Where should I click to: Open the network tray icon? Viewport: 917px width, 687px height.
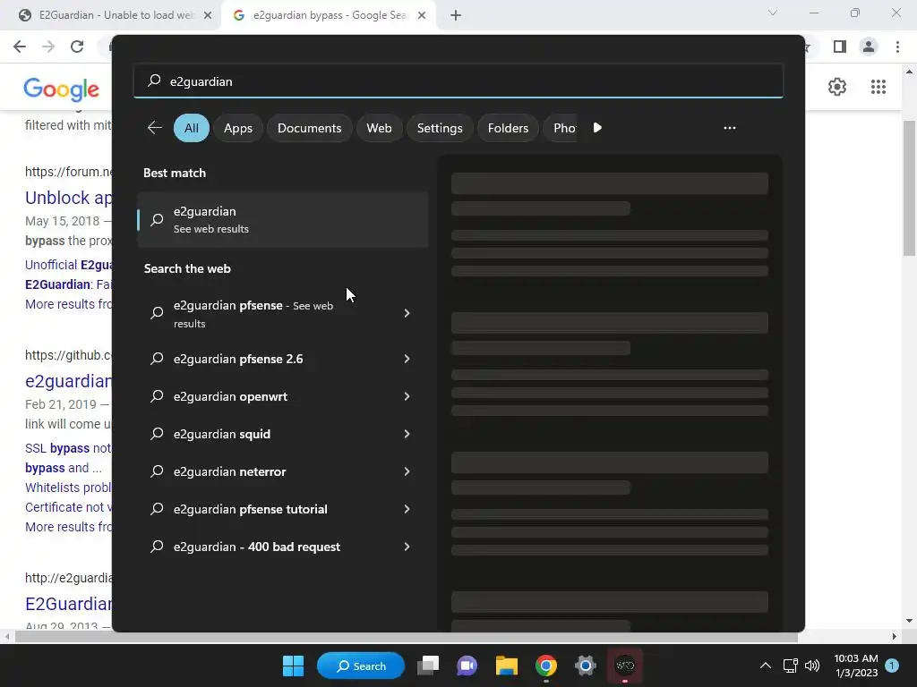(790, 666)
